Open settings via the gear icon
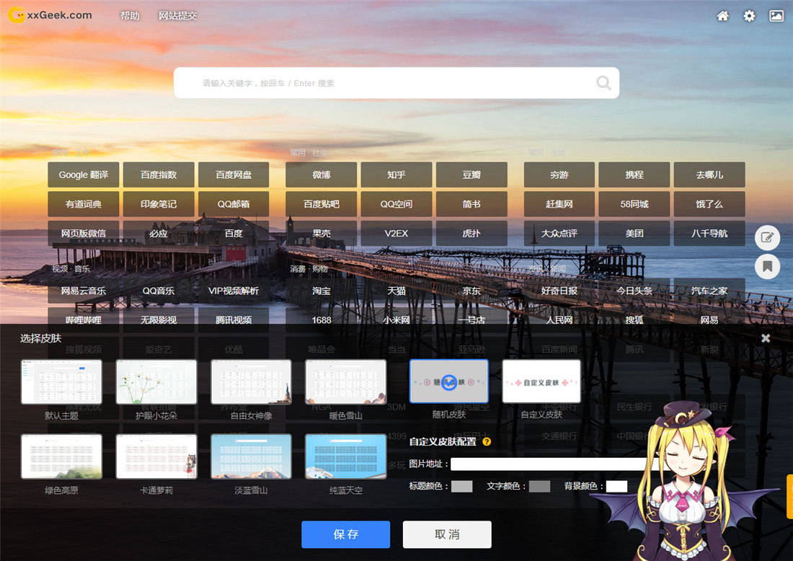793x561 pixels. (749, 16)
